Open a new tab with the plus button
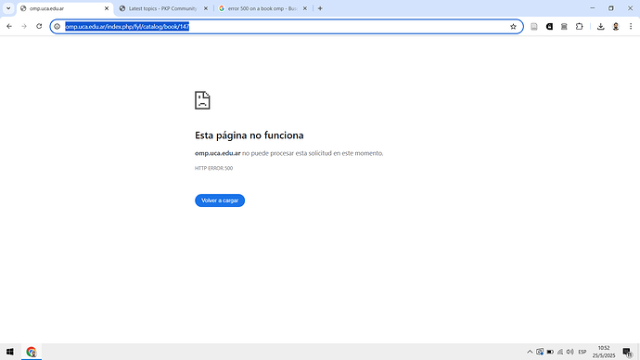The width and height of the screenshot is (640, 360). 320,8
